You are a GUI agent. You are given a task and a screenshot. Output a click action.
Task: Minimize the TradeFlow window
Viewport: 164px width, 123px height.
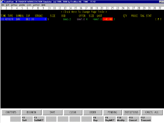pos(160,2)
